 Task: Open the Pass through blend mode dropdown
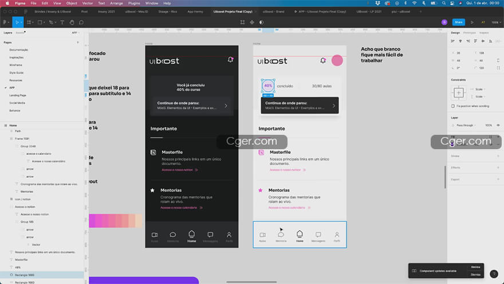pos(466,125)
